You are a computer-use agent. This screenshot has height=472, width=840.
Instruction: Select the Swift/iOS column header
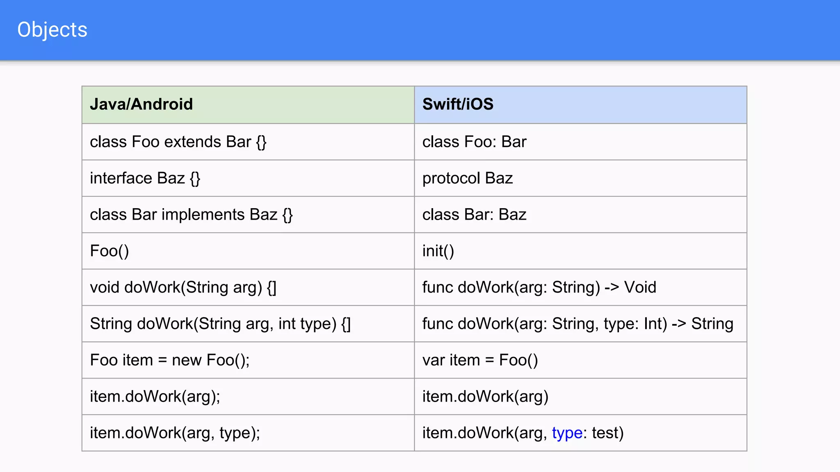coord(458,104)
